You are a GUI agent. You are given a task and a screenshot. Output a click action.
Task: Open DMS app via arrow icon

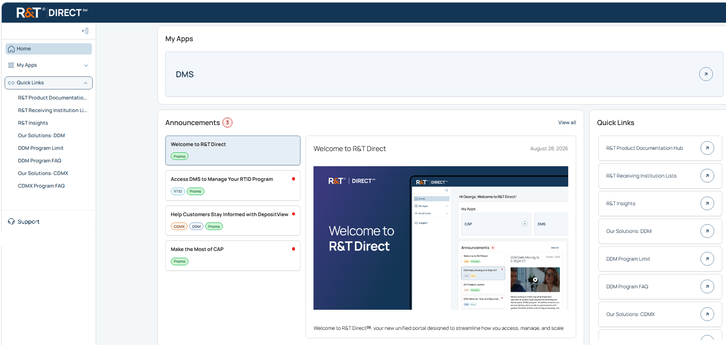click(706, 74)
